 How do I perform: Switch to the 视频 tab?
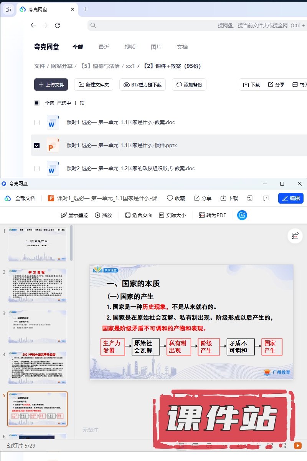click(x=130, y=47)
